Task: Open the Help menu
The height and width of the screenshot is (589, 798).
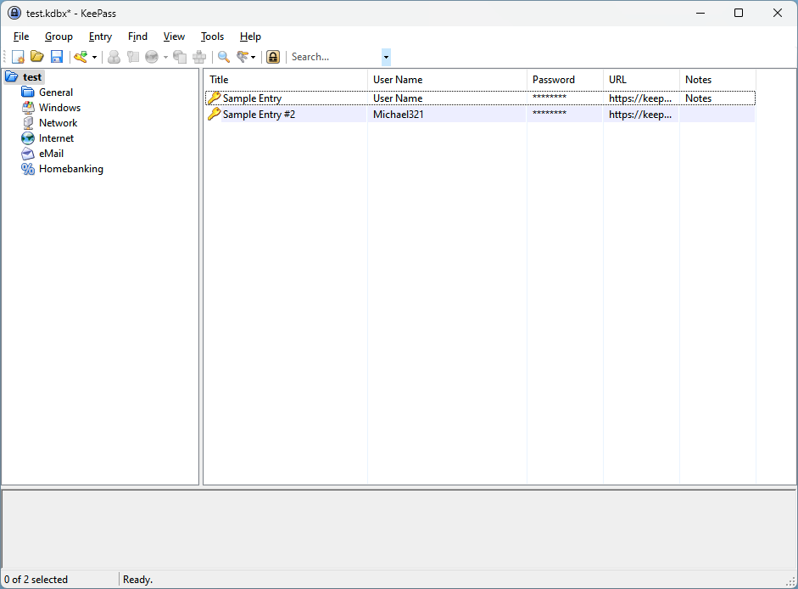Action: (250, 36)
